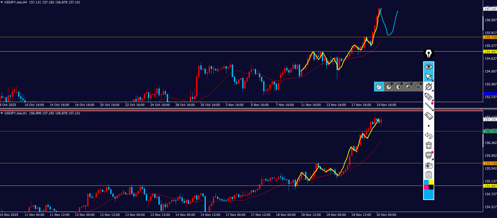Expand the USDJPY.raw,H4 chart title arrow
Screen dimensions: 497x218
pyautogui.click(x=2, y=2)
